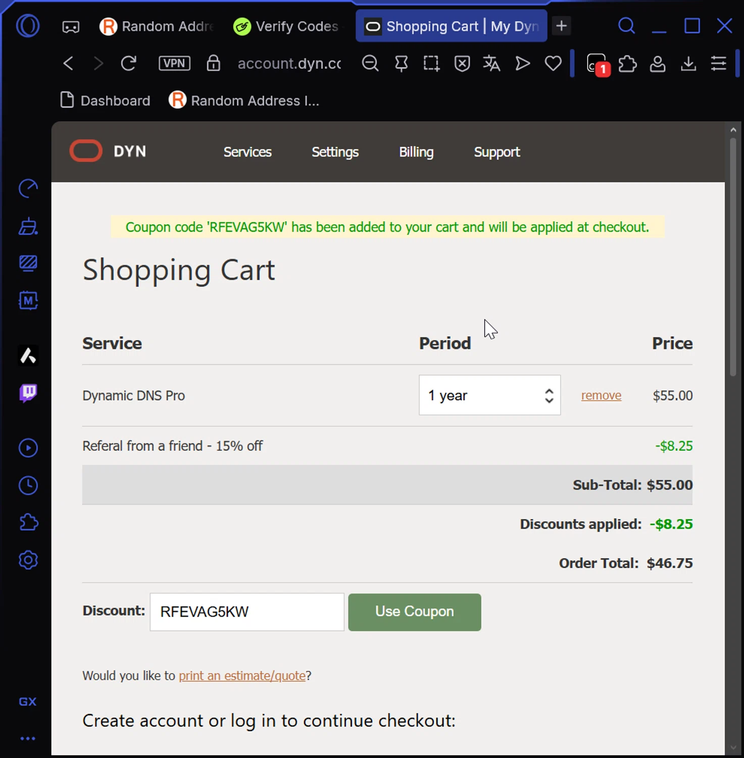Open a new tab with plus button
Screen dimensions: 744x758
[x=562, y=26]
